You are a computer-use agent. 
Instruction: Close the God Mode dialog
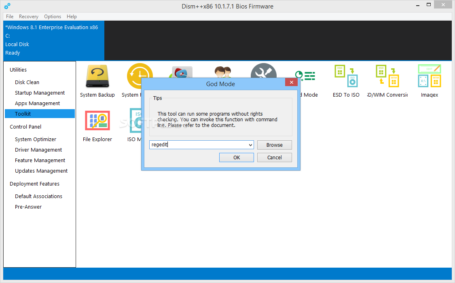point(291,82)
